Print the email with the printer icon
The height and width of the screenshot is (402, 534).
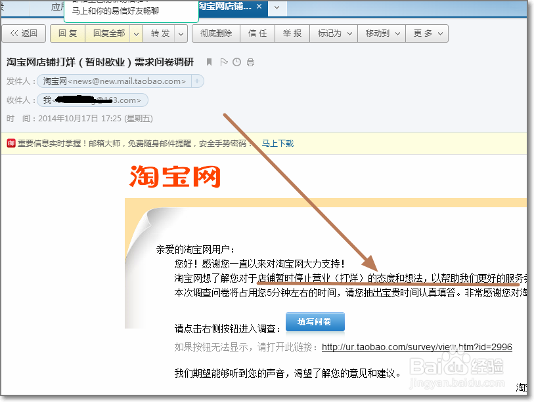click(x=250, y=62)
